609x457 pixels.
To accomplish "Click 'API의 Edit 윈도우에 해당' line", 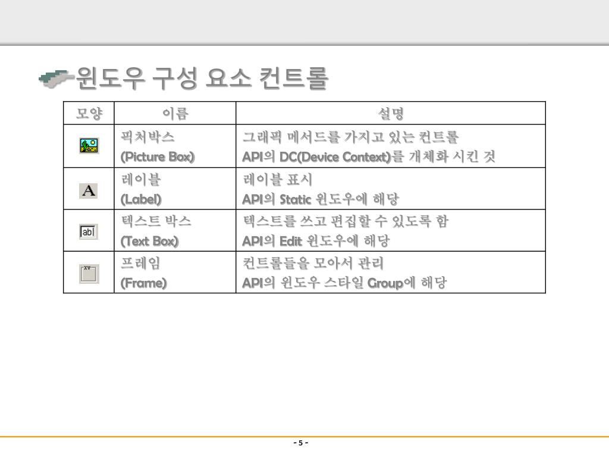I will click(x=316, y=241).
